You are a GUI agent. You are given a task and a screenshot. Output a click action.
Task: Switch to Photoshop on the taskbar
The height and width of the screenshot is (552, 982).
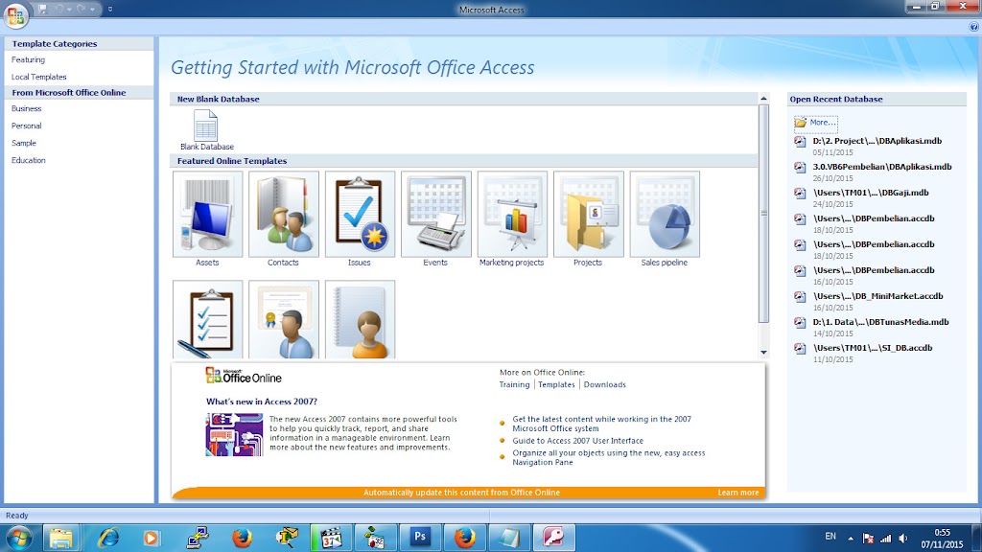(x=420, y=538)
